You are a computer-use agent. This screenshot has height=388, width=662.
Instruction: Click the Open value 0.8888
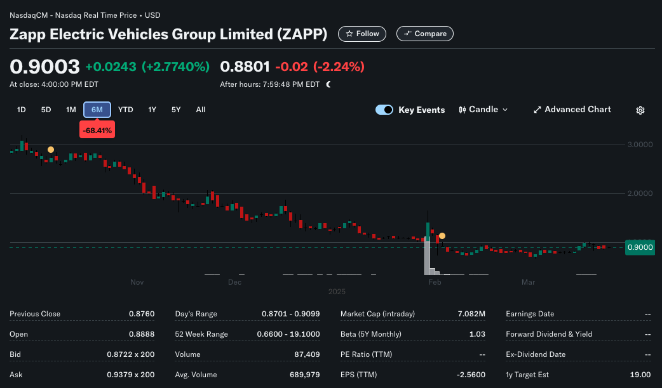click(x=142, y=334)
